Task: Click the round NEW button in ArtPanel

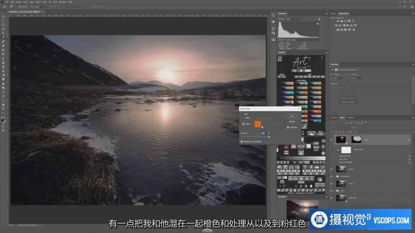Action: click(x=301, y=146)
